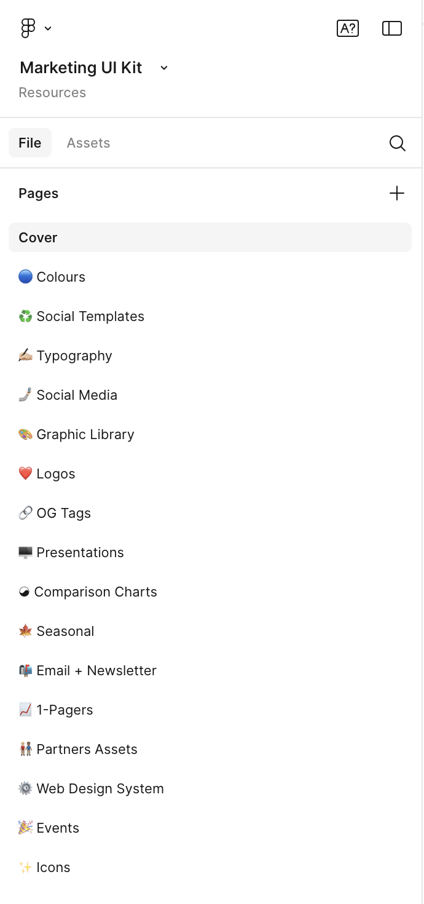The width and height of the screenshot is (424, 904).
Task: Switch to the Assets tab
Action: coord(88,143)
